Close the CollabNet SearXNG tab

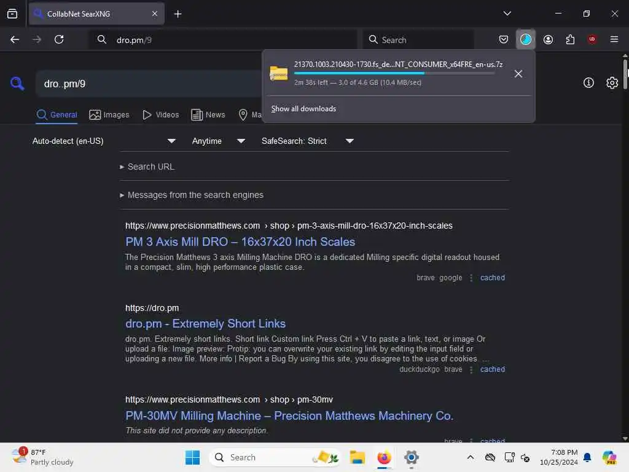click(x=155, y=14)
